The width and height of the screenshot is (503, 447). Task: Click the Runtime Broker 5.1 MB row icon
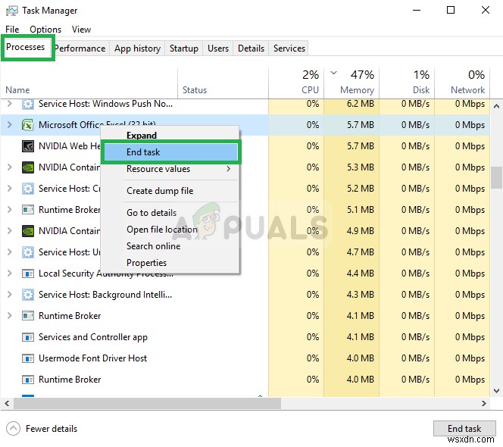[28, 210]
